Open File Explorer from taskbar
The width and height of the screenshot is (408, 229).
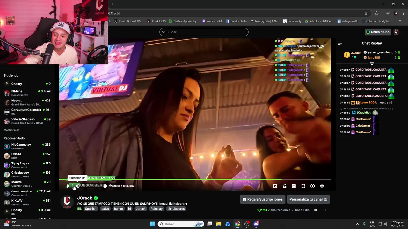click(219, 224)
